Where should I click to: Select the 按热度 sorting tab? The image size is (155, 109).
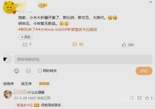(x=44, y=84)
